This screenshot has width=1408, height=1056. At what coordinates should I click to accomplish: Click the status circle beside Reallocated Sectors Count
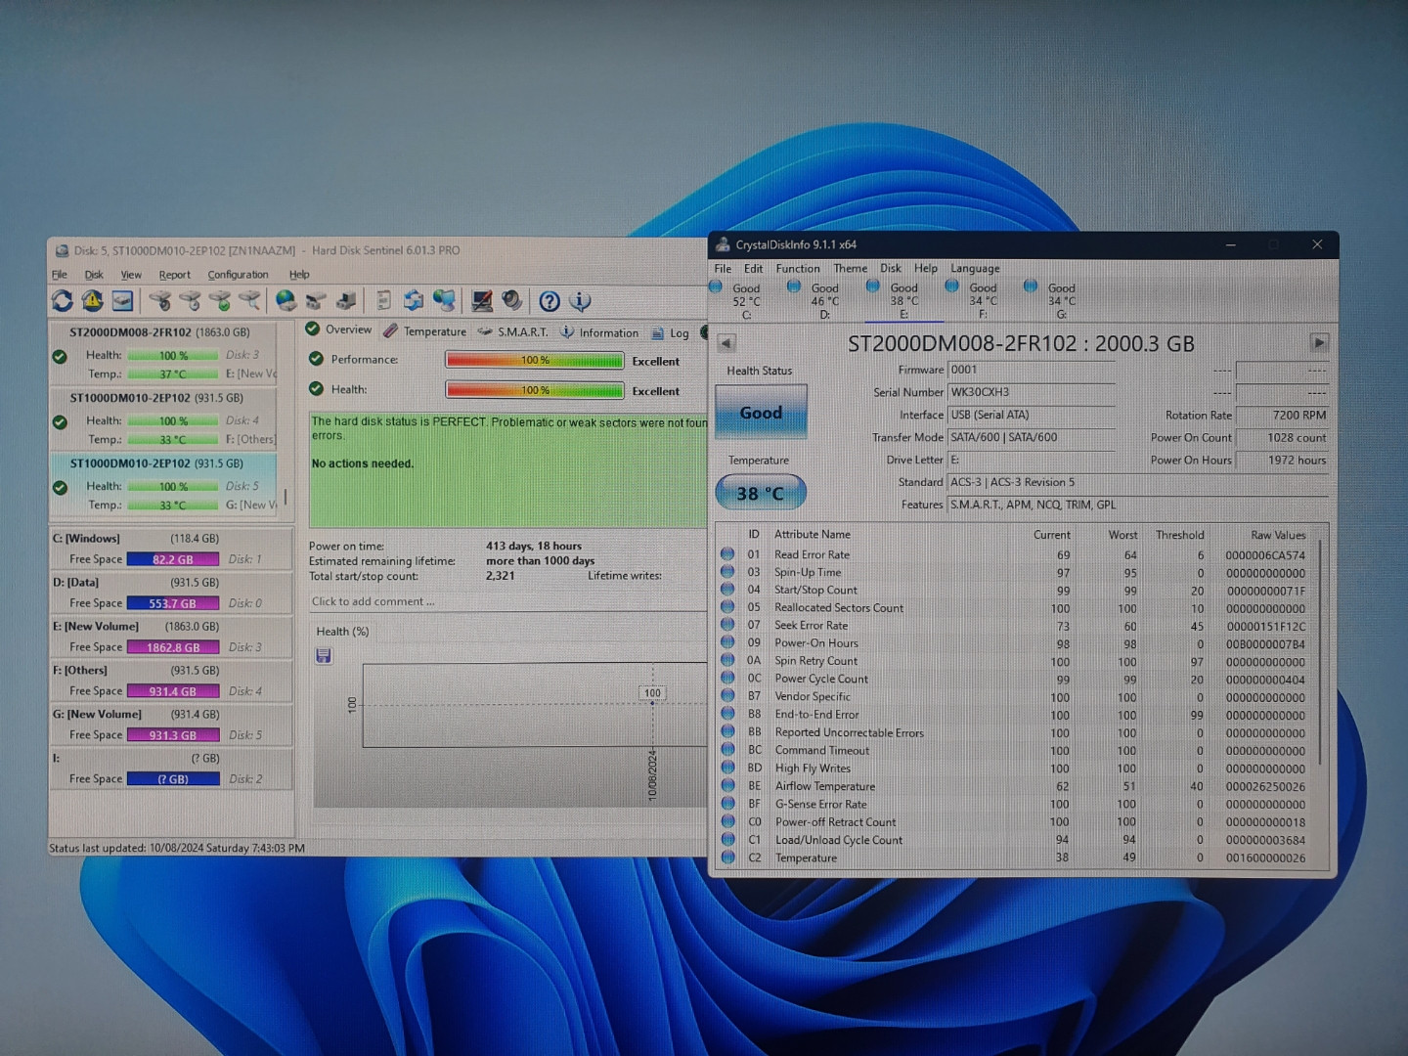point(727,607)
